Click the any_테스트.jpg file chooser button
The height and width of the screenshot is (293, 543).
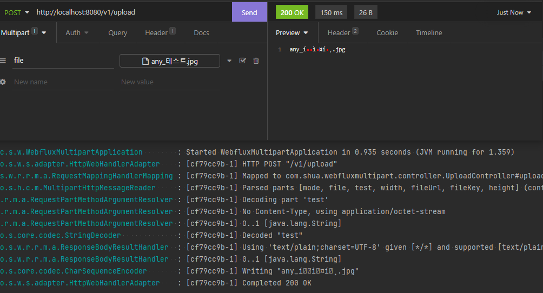tap(170, 61)
